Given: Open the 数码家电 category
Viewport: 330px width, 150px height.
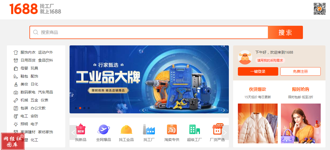Looking at the screenshot, I should pyautogui.click(x=28, y=92).
